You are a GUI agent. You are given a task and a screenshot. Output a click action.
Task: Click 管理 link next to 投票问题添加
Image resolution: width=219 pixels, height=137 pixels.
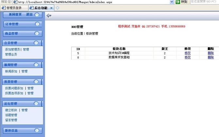click(30, 88)
